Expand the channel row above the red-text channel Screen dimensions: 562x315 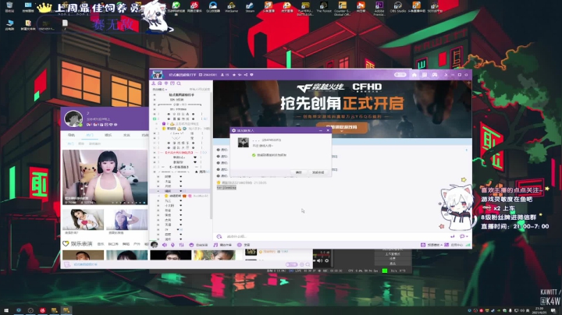[x=155, y=147]
